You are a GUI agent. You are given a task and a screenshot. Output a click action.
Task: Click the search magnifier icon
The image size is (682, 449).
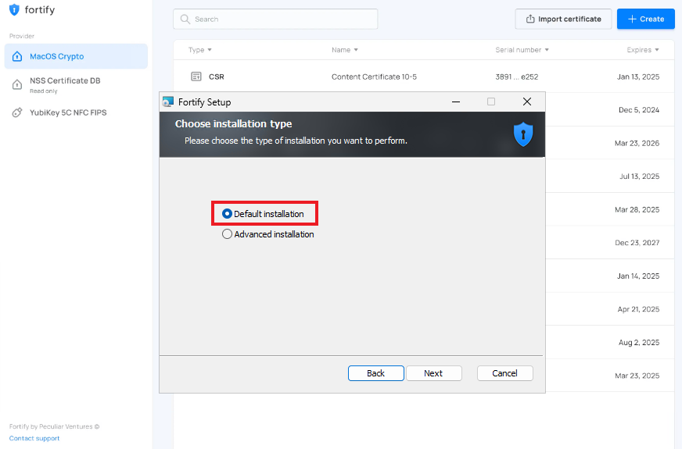(185, 19)
